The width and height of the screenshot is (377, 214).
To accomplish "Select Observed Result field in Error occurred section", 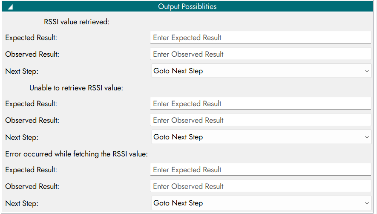I will [261, 186].
